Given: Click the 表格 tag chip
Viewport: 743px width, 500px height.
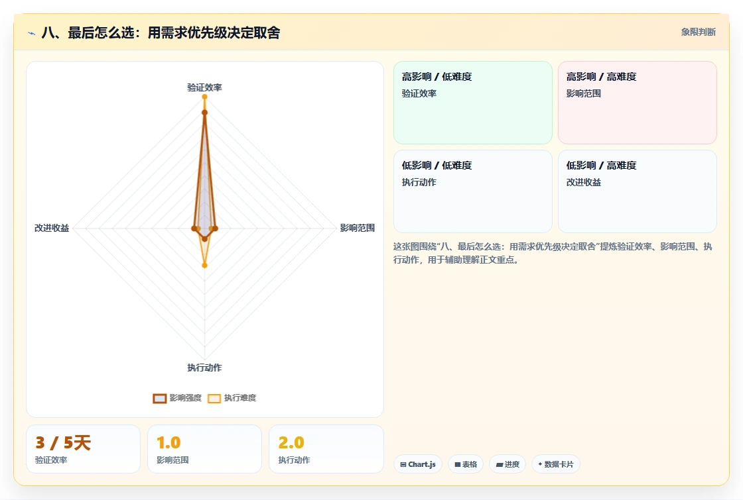Looking at the screenshot, I should [x=466, y=464].
